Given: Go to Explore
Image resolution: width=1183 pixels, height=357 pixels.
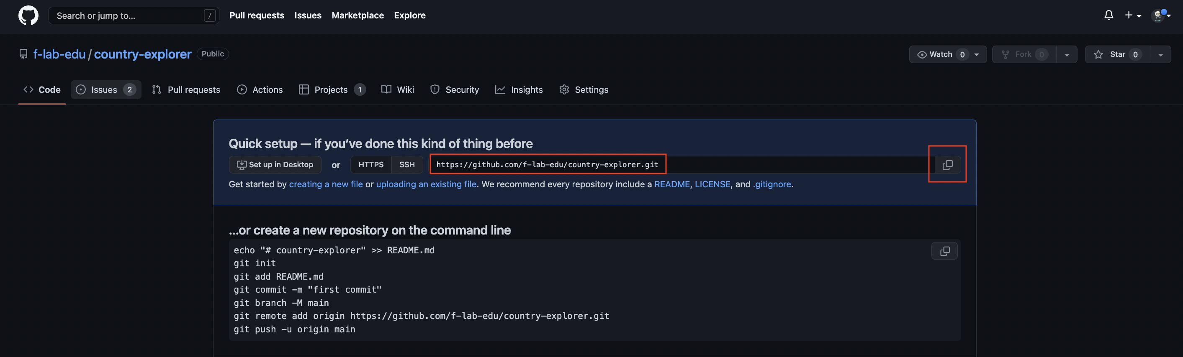Looking at the screenshot, I should (410, 15).
